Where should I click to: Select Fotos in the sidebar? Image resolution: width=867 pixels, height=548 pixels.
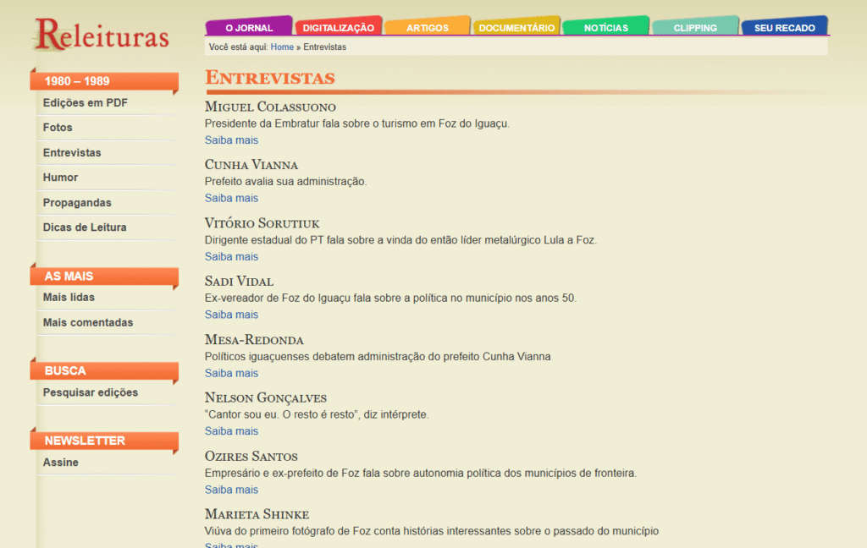point(58,128)
